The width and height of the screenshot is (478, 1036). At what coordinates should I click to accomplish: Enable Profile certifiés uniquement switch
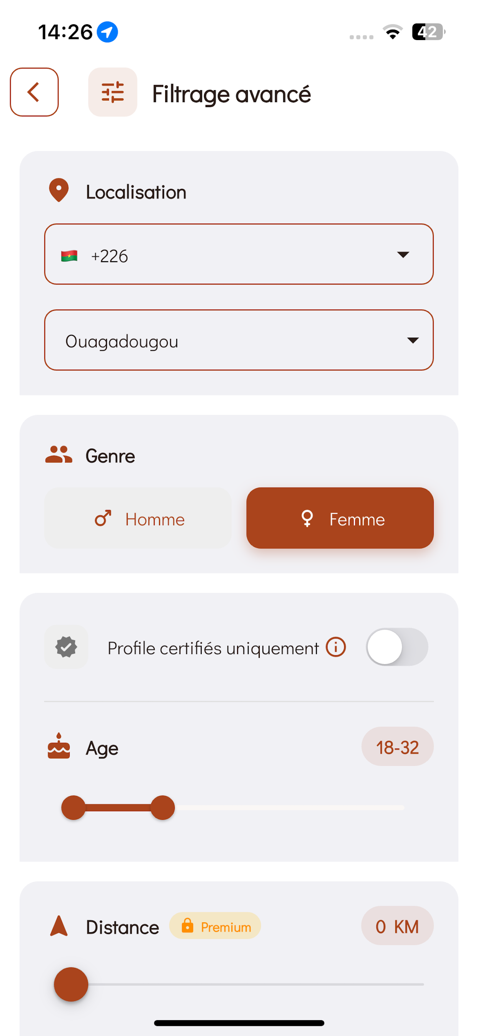(x=397, y=647)
